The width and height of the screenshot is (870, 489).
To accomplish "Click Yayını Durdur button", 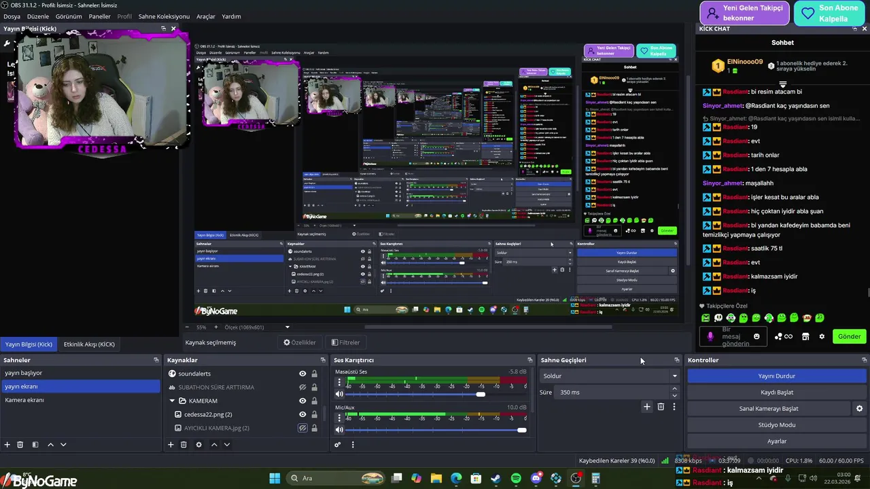I will click(x=777, y=376).
